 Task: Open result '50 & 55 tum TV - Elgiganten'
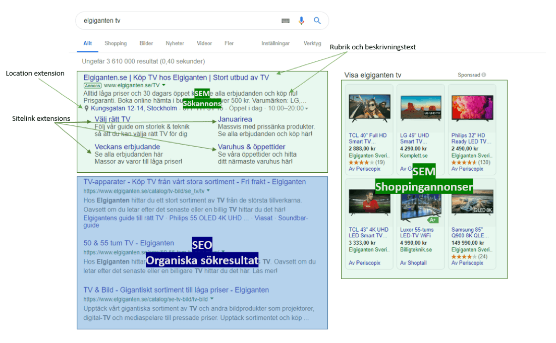pyautogui.click(x=129, y=243)
